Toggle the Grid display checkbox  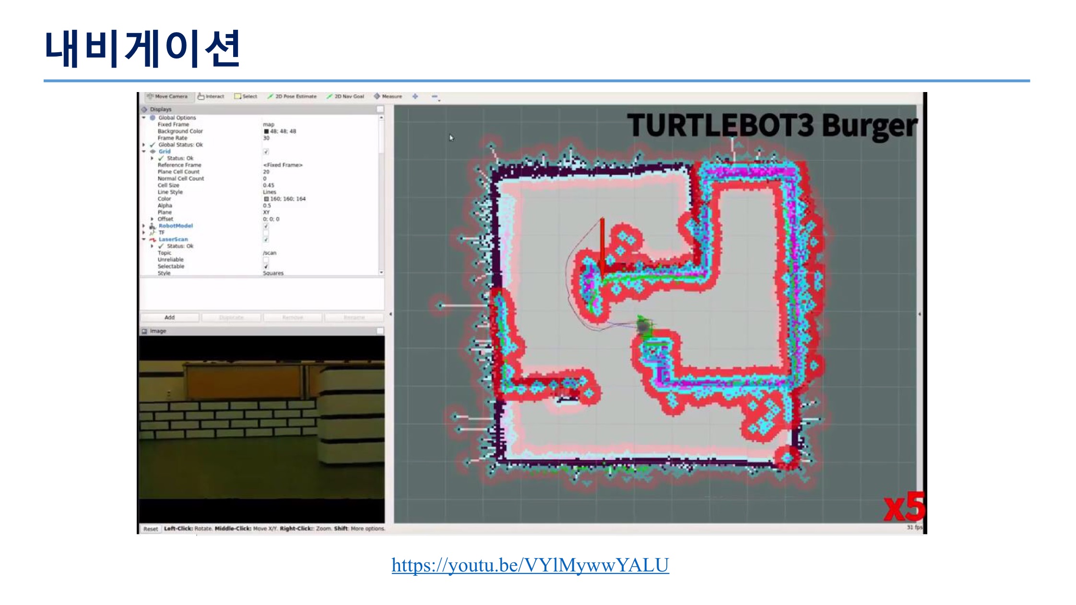tap(266, 151)
